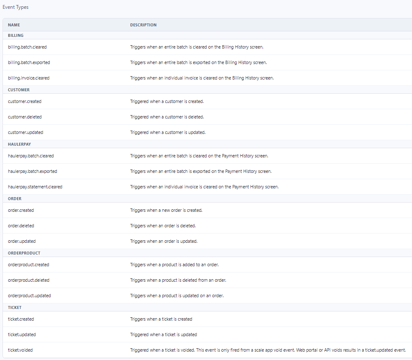Click the ticket.voided event name
Screen dimensions: 412x360
20,350
